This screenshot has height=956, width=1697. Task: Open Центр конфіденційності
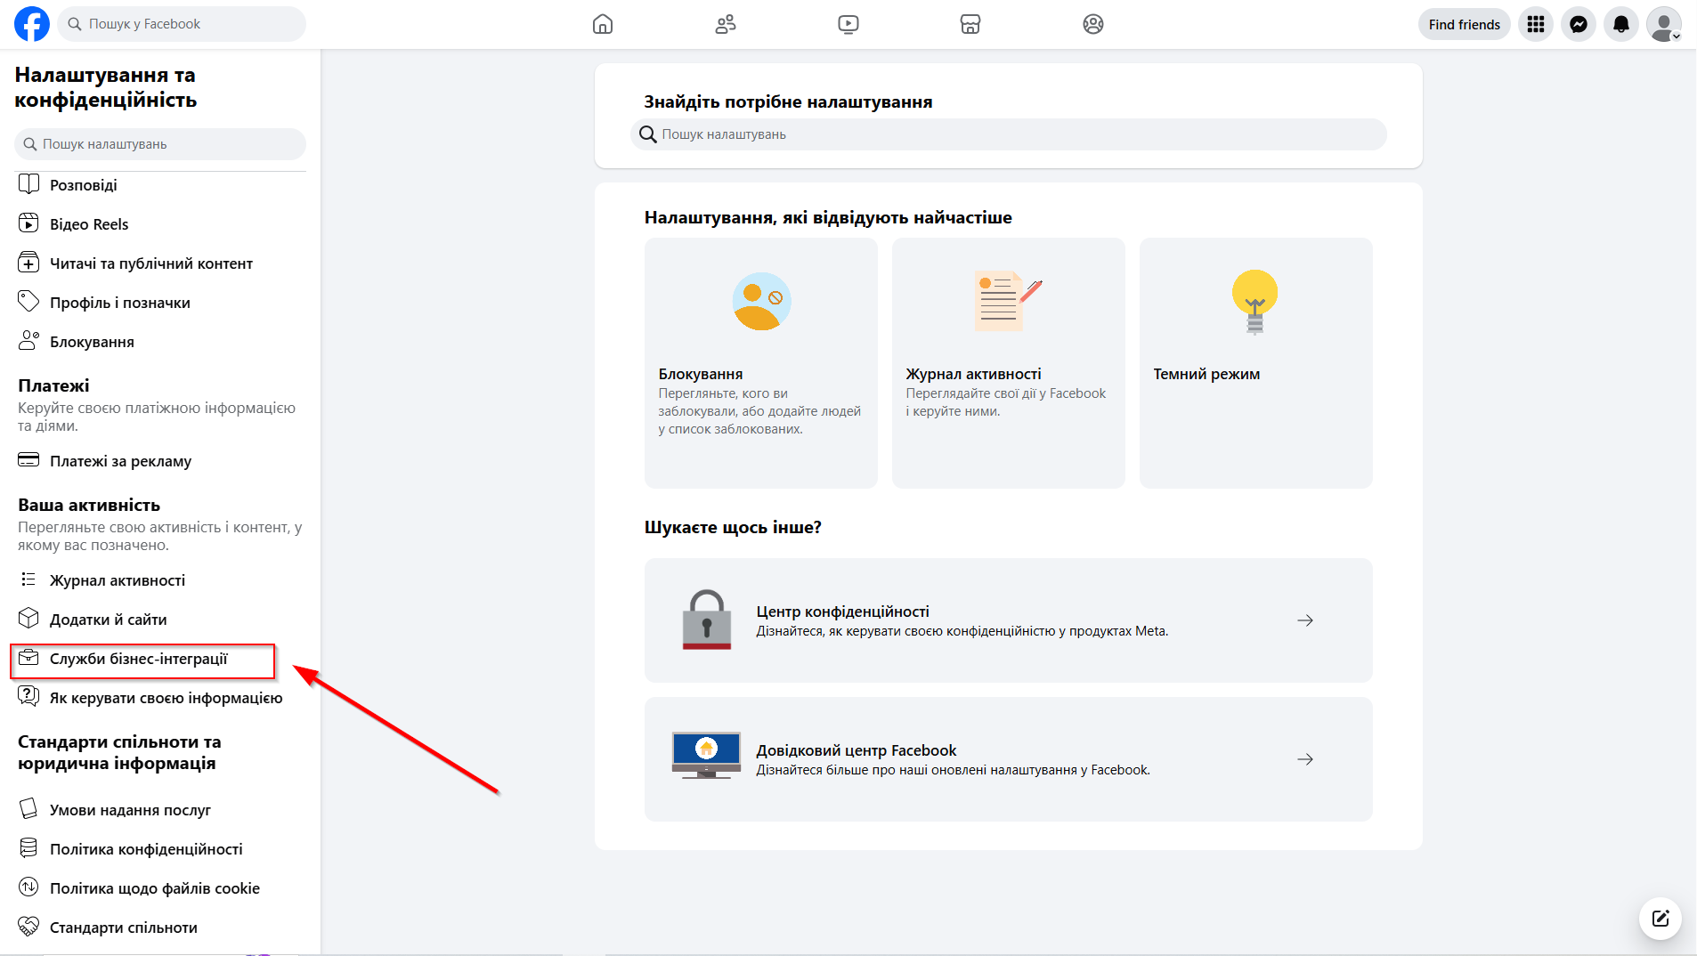click(x=1009, y=620)
